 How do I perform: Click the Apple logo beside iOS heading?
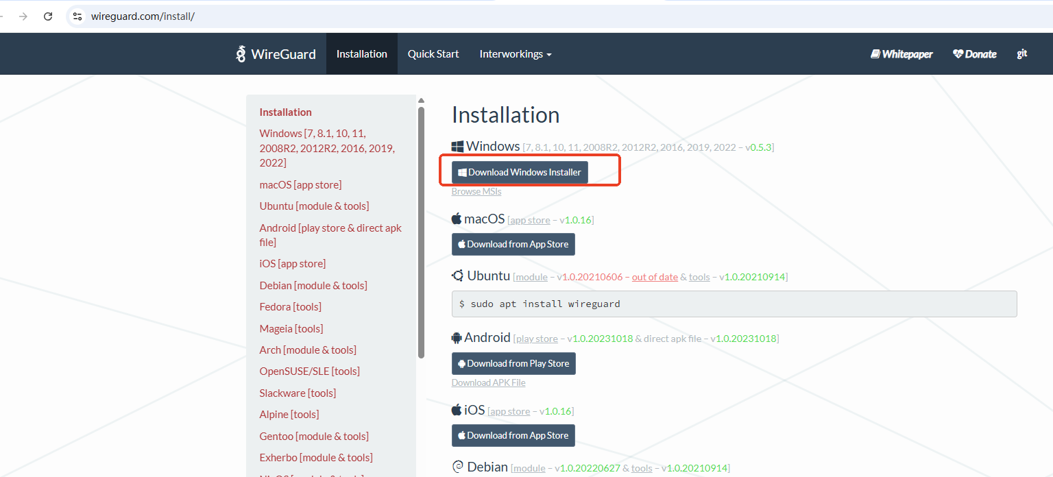[457, 410]
